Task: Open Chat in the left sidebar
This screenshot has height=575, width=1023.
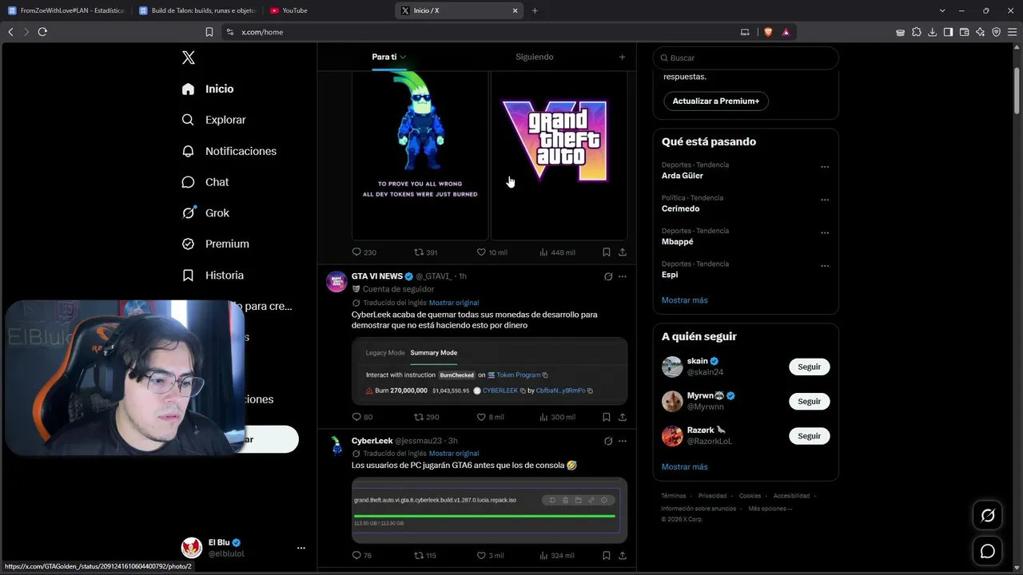Action: [205, 182]
